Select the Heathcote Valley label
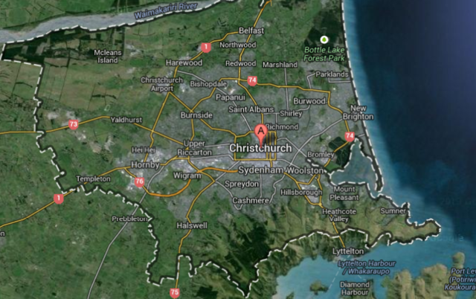Screen dimensions: 476x299 (339, 215)
